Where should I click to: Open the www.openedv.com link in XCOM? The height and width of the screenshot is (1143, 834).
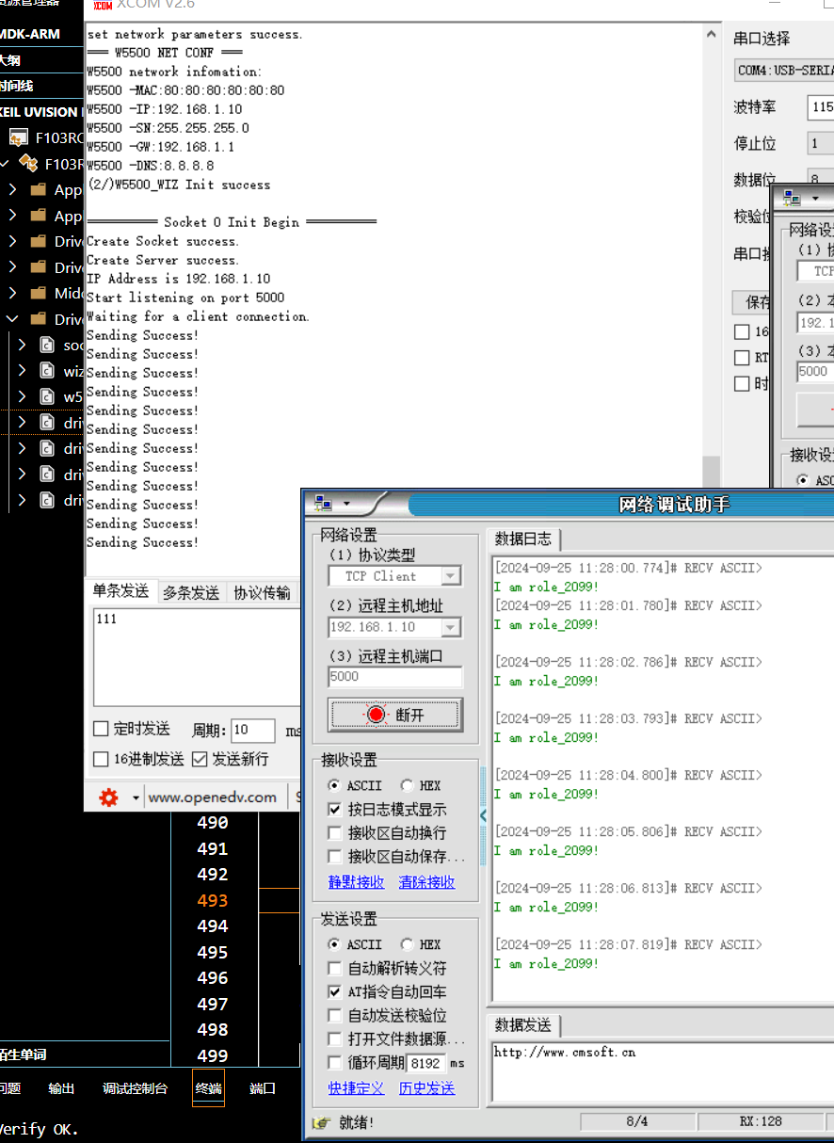pyautogui.click(x=213, y=797)
